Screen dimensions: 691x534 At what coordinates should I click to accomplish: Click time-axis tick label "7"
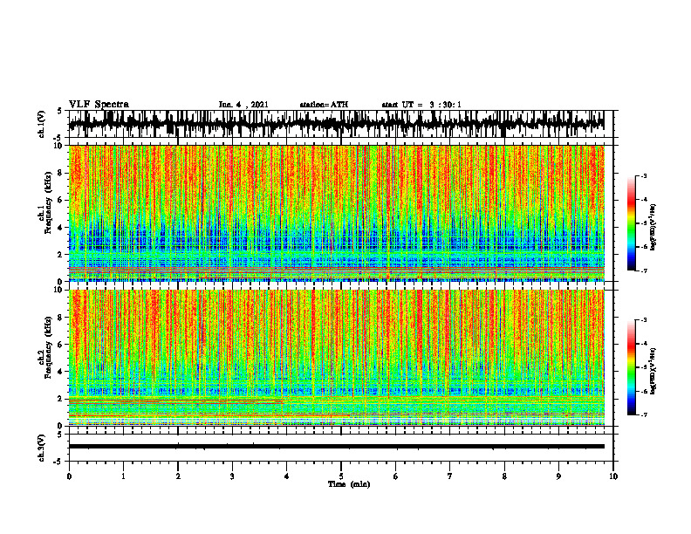click(450, 476)
